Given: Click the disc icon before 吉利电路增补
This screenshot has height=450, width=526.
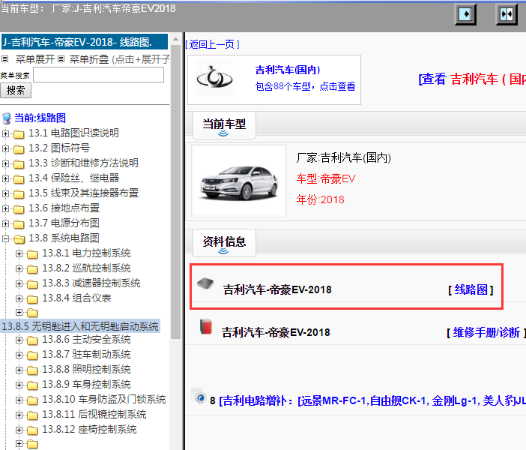Looking at the screenshot, I should [x=199, y=397].
